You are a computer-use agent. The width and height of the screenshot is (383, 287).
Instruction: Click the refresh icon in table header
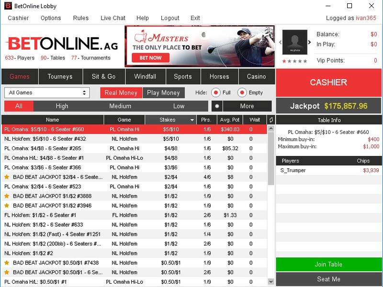pos(271,120)
